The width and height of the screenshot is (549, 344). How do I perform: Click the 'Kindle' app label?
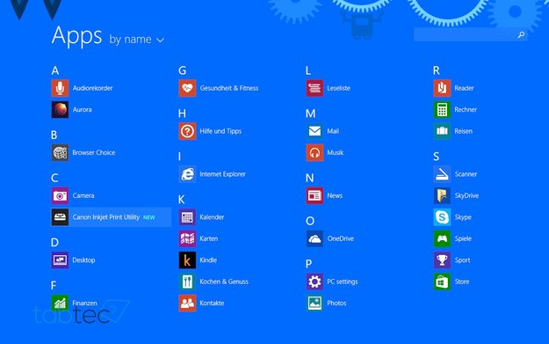pyautogui.click(x=208, y=260)
